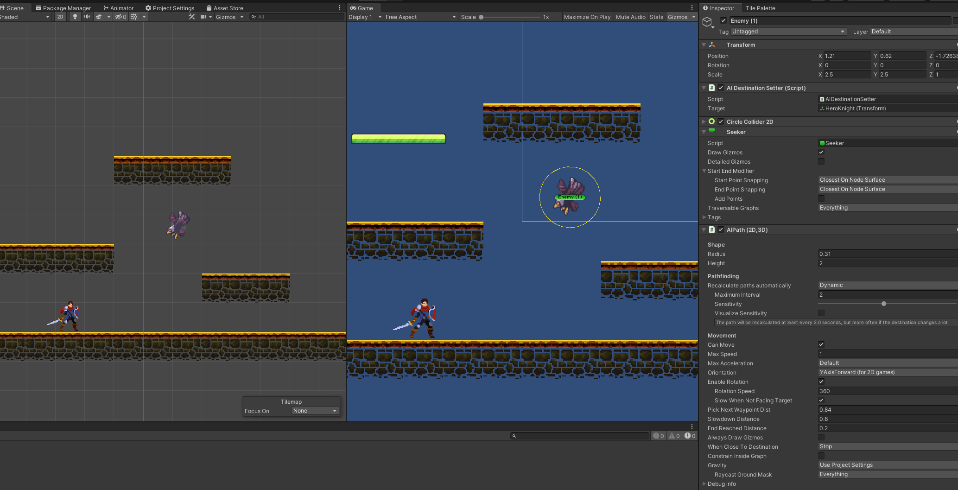Screen dimensions: 958x490
Task: Select the HeroKnight sprite in Scene view
Action: [x=65, y=316]
